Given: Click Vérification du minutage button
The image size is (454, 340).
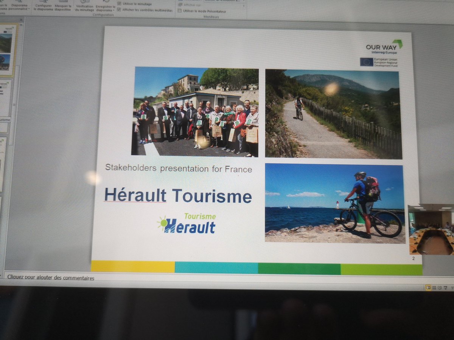Looking at the screenshot, I should tap(85, 5).
